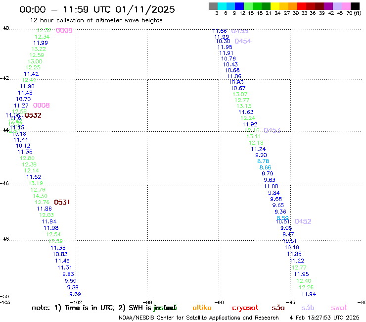Click the wave height value '9.79'

(x=268, y=173)
